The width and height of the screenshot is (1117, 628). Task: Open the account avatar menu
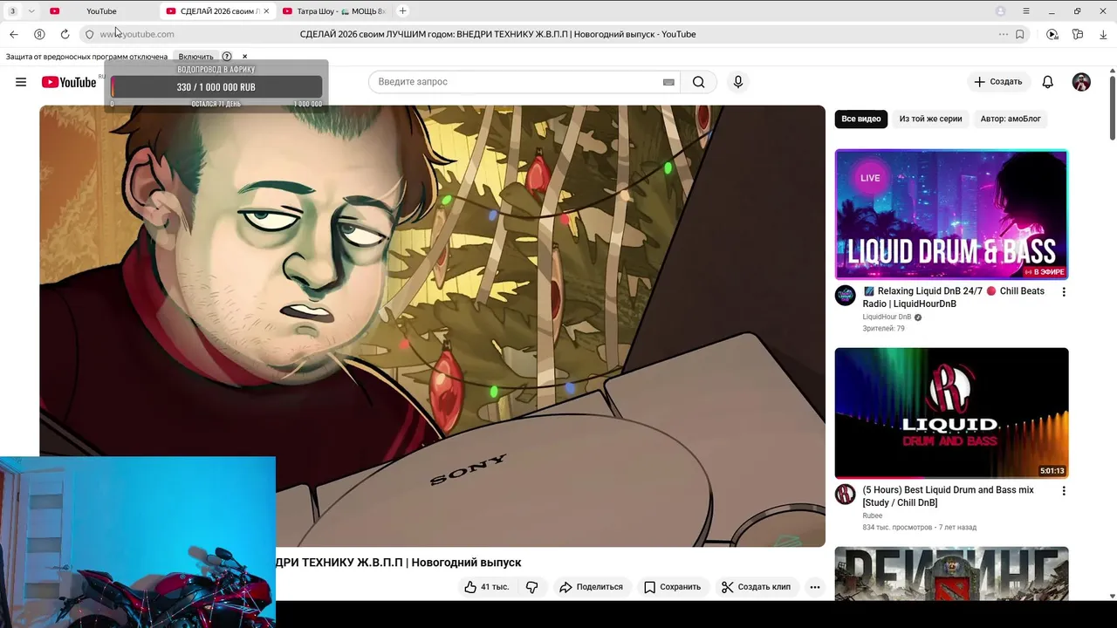(x=1081, y=82)
